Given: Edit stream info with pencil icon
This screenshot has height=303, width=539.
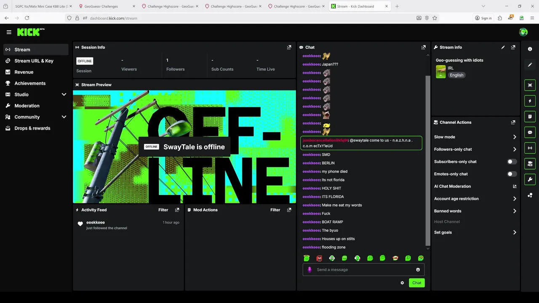Looking at the screenshot, I should click(x=503, y=47).
